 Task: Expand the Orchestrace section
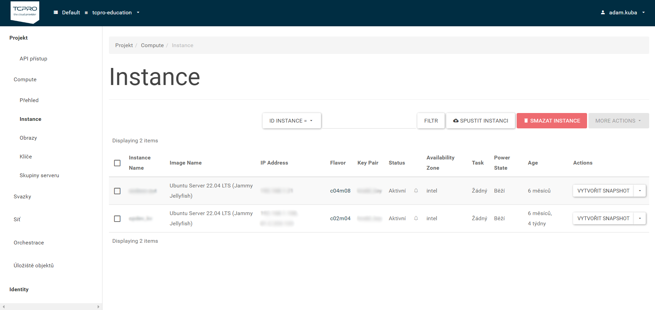29,242
